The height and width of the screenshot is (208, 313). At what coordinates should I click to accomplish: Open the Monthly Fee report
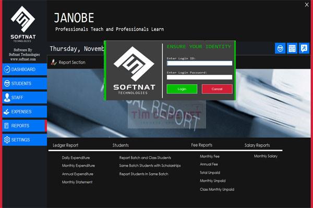[210, 157]
